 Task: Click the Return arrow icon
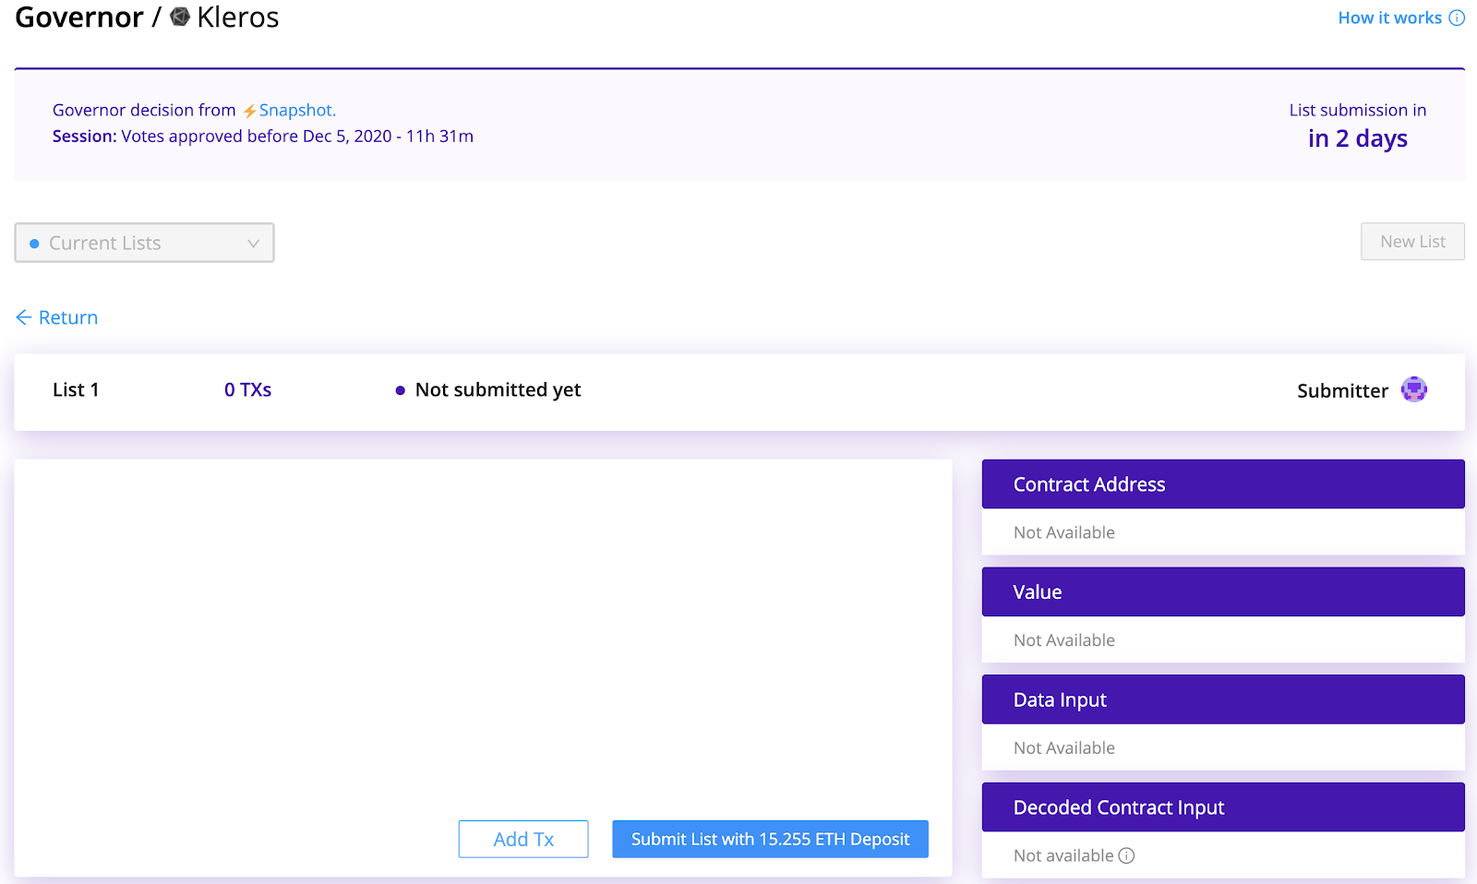(24, 317)
